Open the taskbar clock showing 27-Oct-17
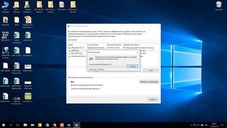Image resolution: width=227 pixels, height=128 pixels. [x=214, y=125]
